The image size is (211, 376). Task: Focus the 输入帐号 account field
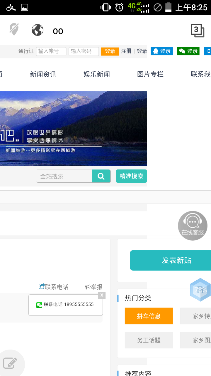pyautogui.click(x=51, y=51)
